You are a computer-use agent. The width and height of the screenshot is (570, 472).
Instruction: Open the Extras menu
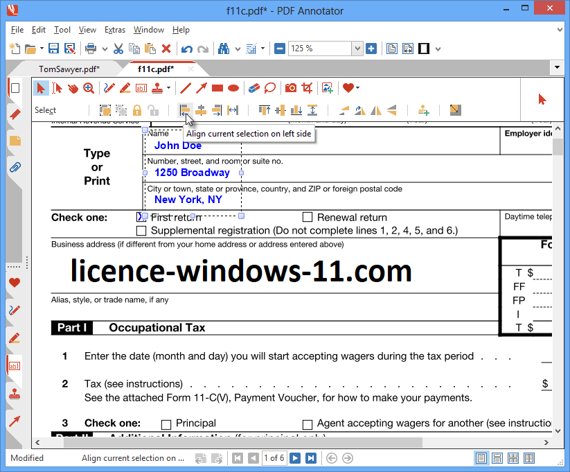[115, 30]
